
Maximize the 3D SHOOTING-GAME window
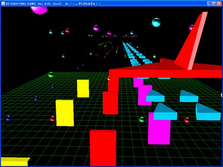click(214, 4)
